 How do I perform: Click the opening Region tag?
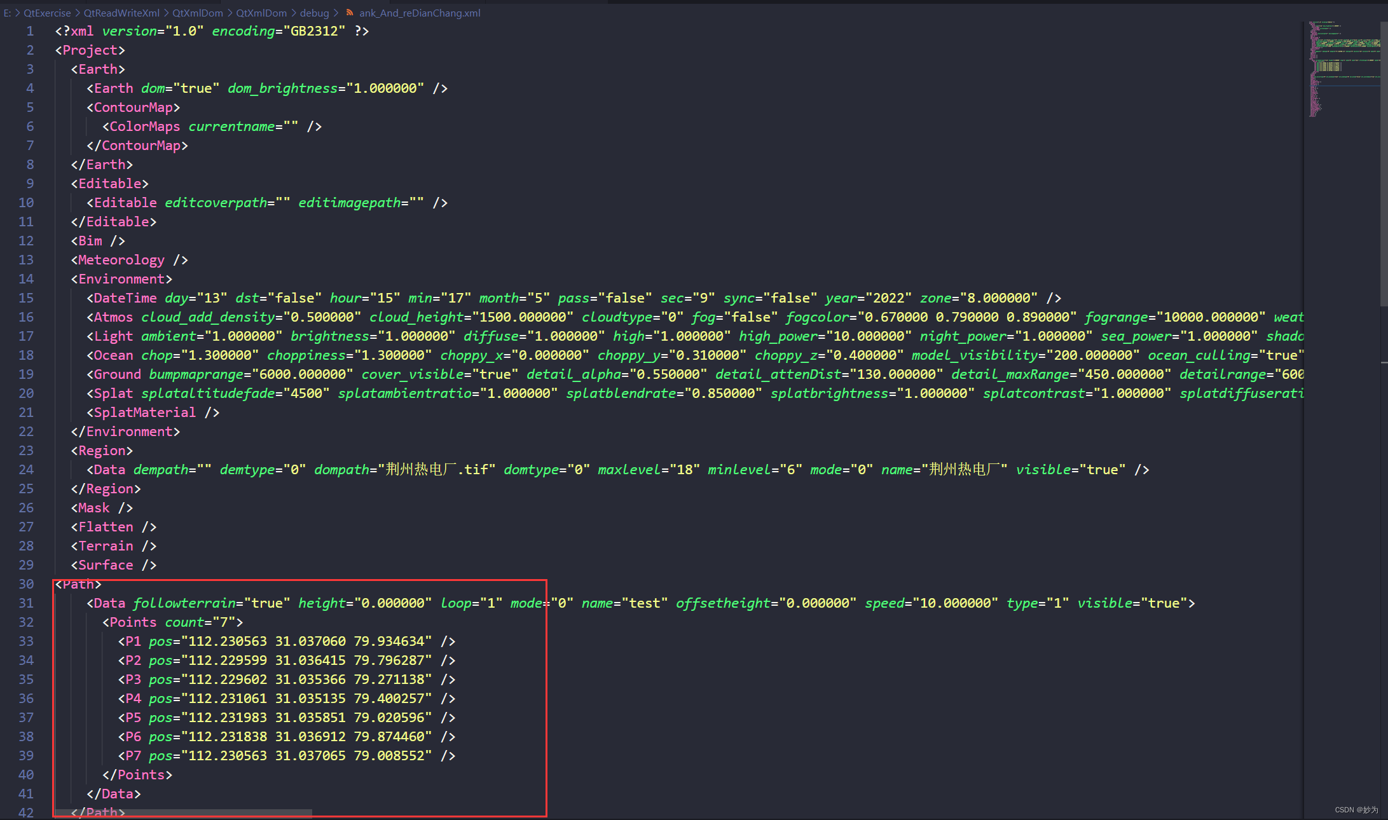pos(102,450)
